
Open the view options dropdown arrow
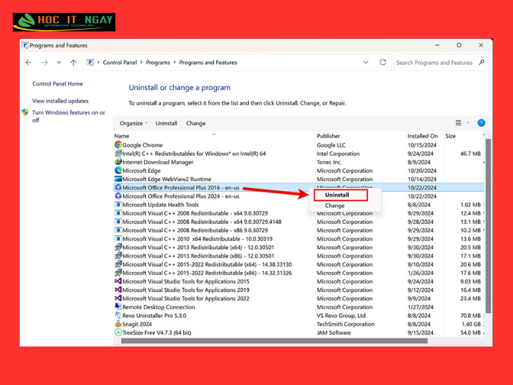pyautogui.click(x=468, y=123)
